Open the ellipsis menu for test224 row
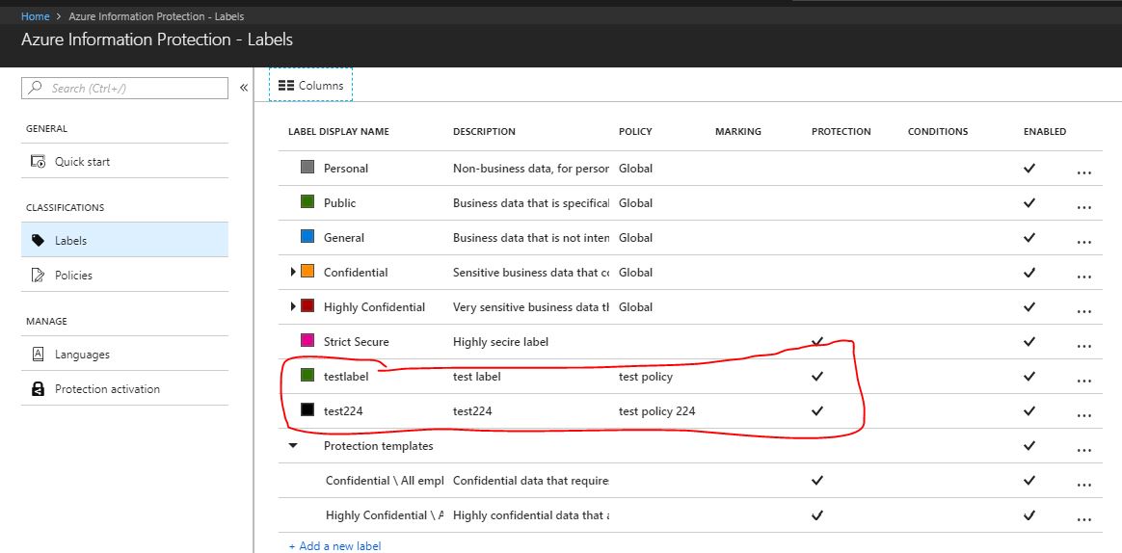 (1083, 415)
